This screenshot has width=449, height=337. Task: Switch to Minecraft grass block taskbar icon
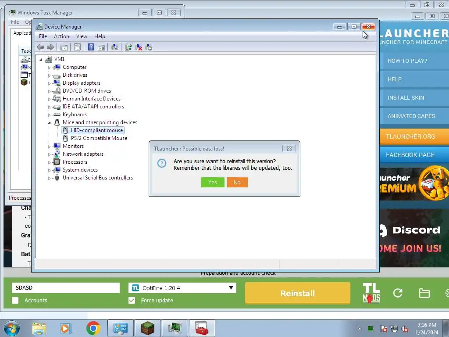148,328
